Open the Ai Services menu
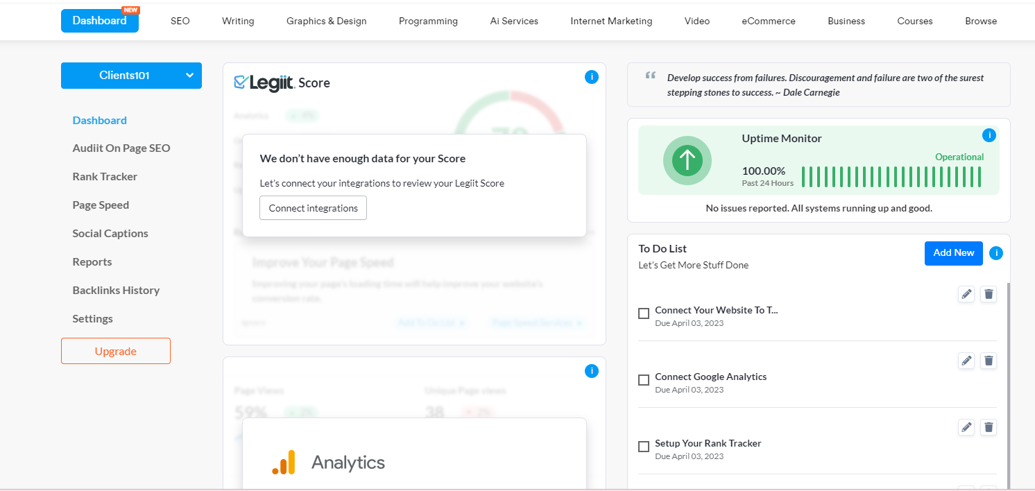Image resolution: width=1035 pixels, height=491 pixels. click(514, 21)
